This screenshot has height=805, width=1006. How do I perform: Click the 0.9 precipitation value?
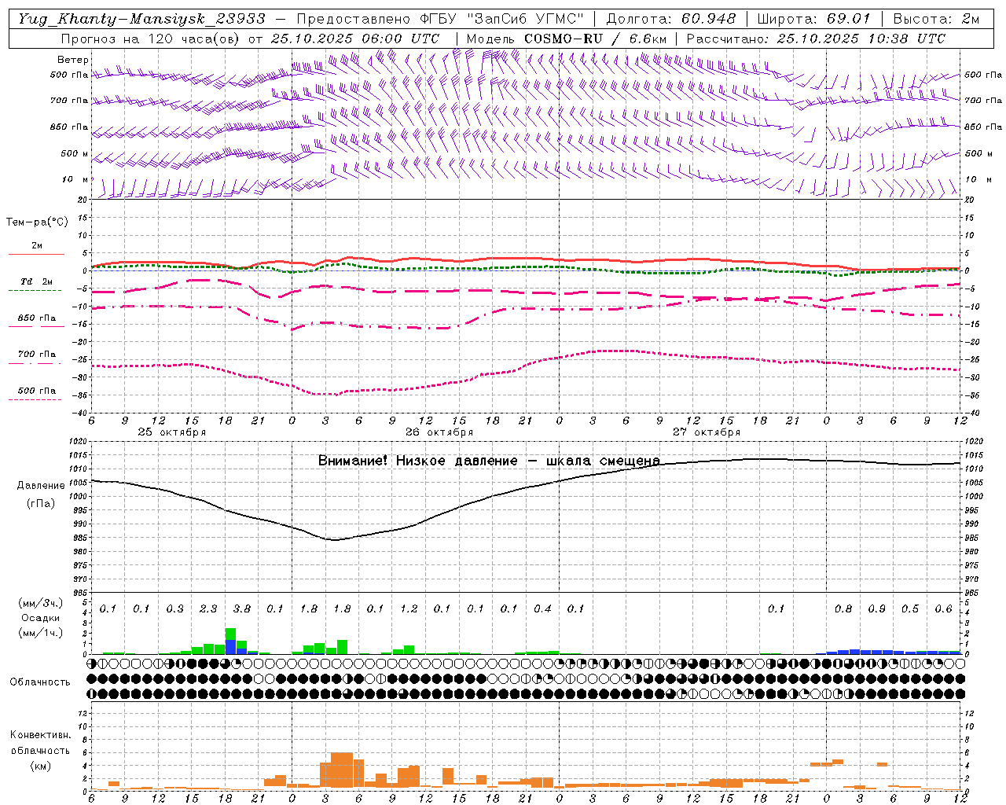click(877, 609)
